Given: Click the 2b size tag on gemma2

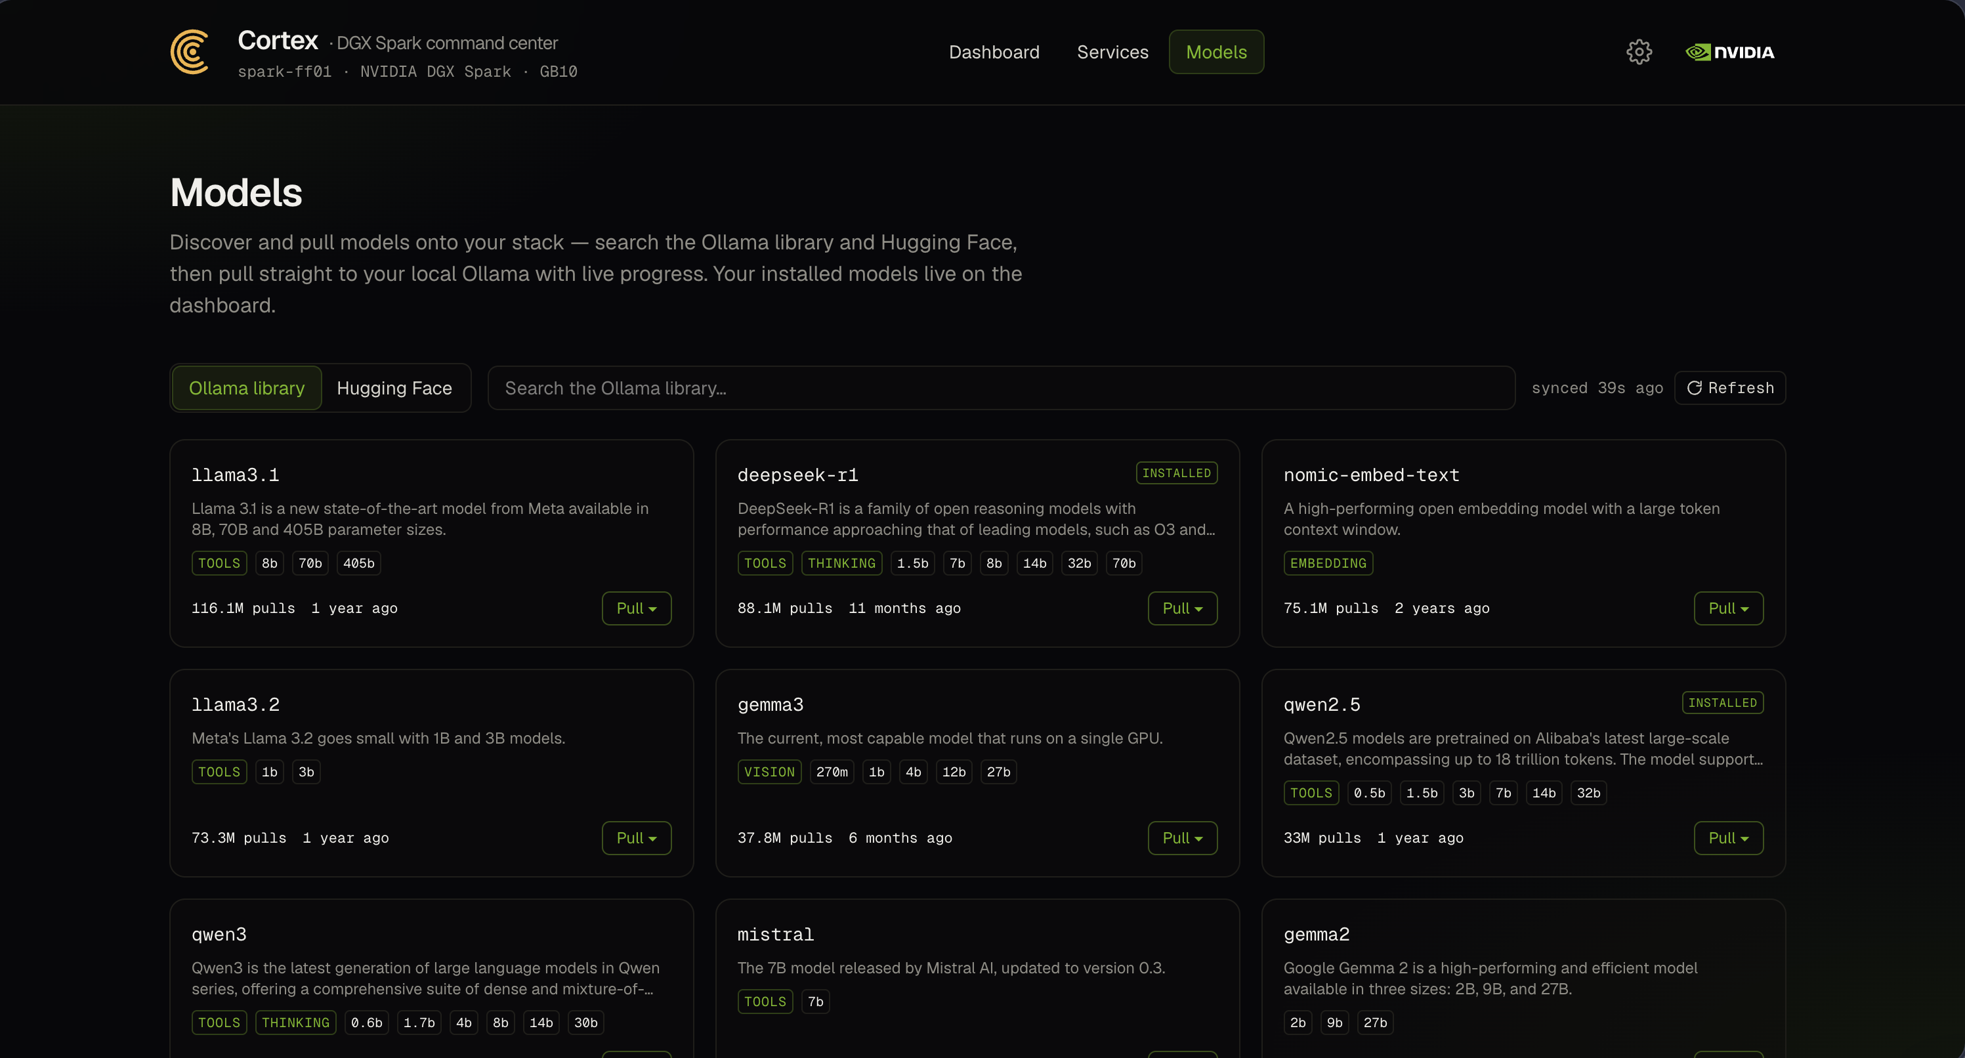Looking at the screenshot, I should tap(1298, 1023).
